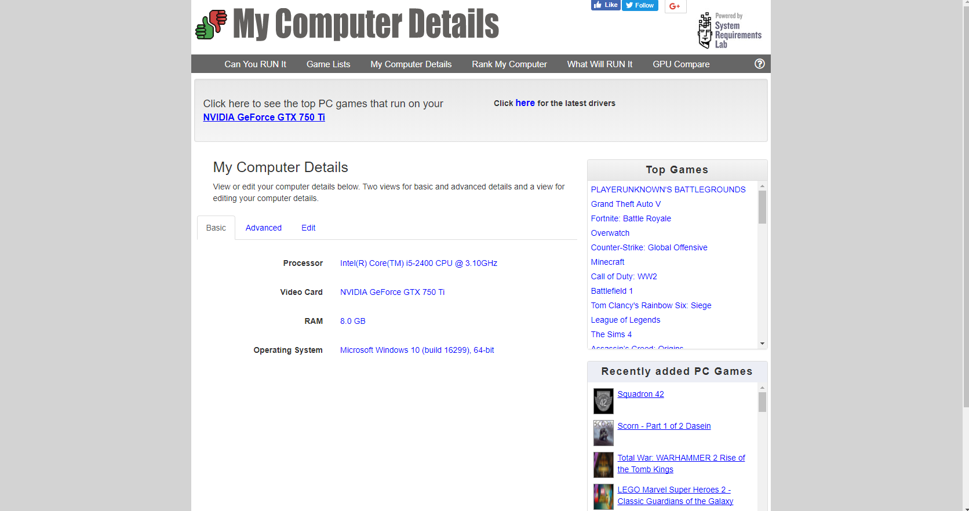Open GPU Compare menu item
The image size is (969, 511).
tap(681, 64)
